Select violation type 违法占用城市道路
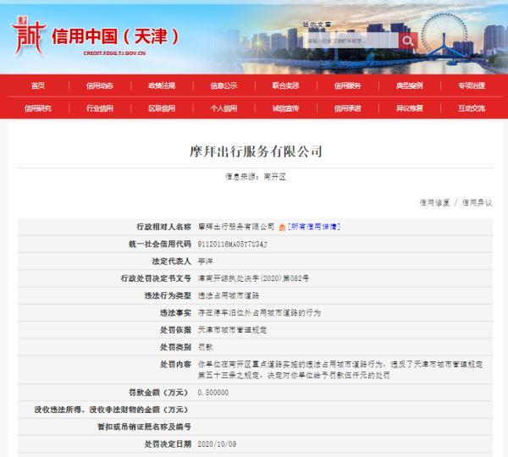508x457 pixels. [229, 295]
